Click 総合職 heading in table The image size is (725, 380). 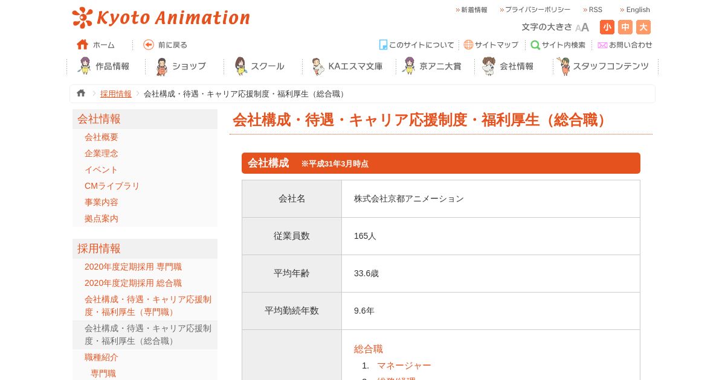[369, 349]
